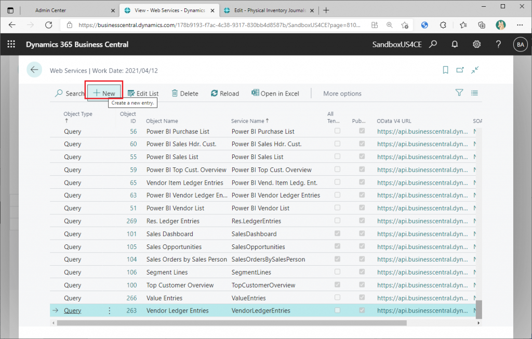532x339 pixels.
Task: View site information lock icon
Action: [70, 25]
